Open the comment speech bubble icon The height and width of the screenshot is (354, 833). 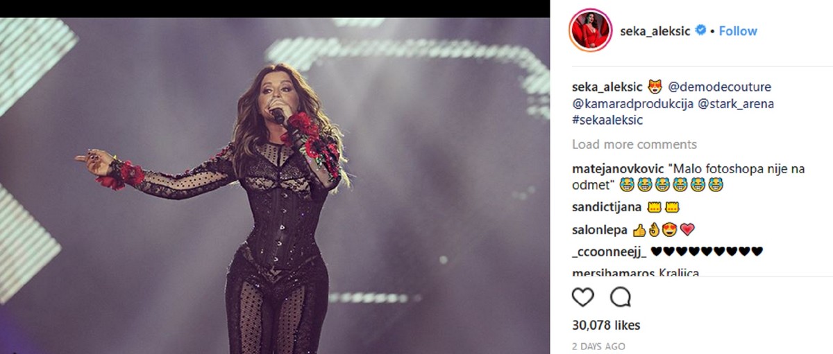(621, 297)
